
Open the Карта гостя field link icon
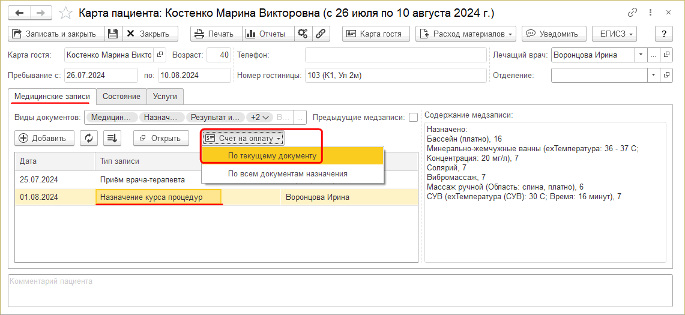coord(160,55)
